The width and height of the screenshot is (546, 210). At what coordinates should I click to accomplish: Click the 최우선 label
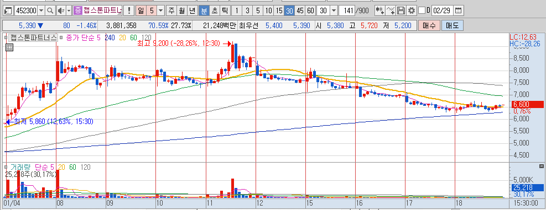(248, 26)
